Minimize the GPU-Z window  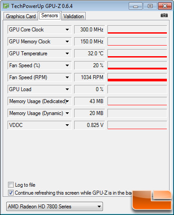tap(135, 6)
